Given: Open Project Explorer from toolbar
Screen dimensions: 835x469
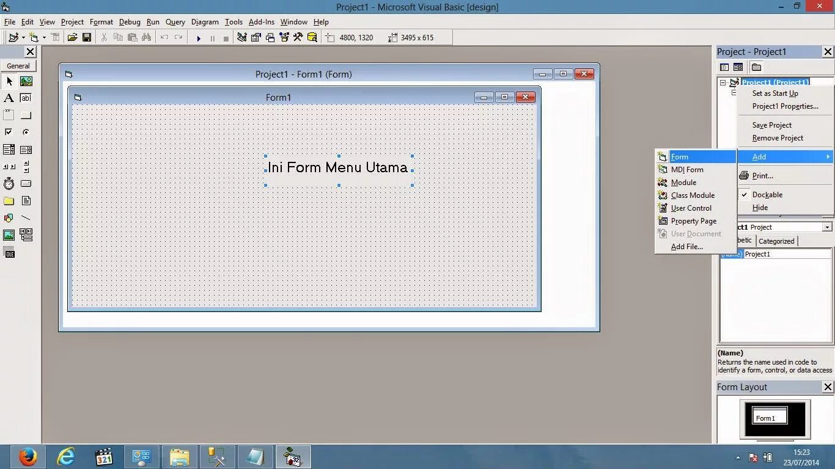Looking at the screenshot, I should click(x=242, y=37).
